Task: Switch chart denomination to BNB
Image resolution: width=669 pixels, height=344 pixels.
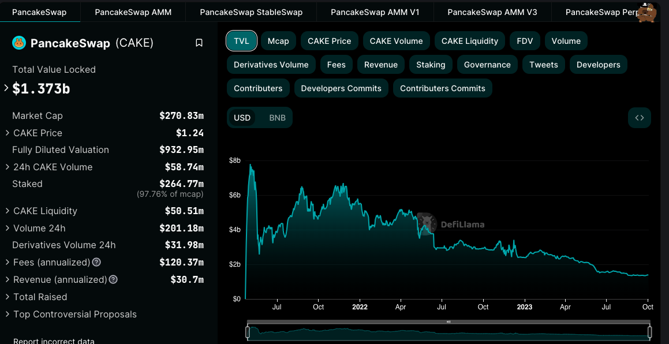Action: [x=277, y=118]
